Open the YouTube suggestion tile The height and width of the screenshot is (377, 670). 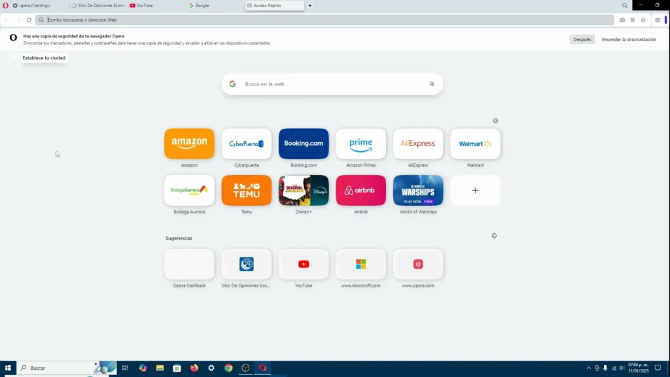pyautogui.click(x=304, y=265)
